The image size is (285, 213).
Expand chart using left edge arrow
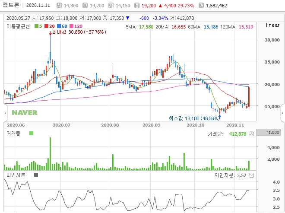(x=5, y=113)
